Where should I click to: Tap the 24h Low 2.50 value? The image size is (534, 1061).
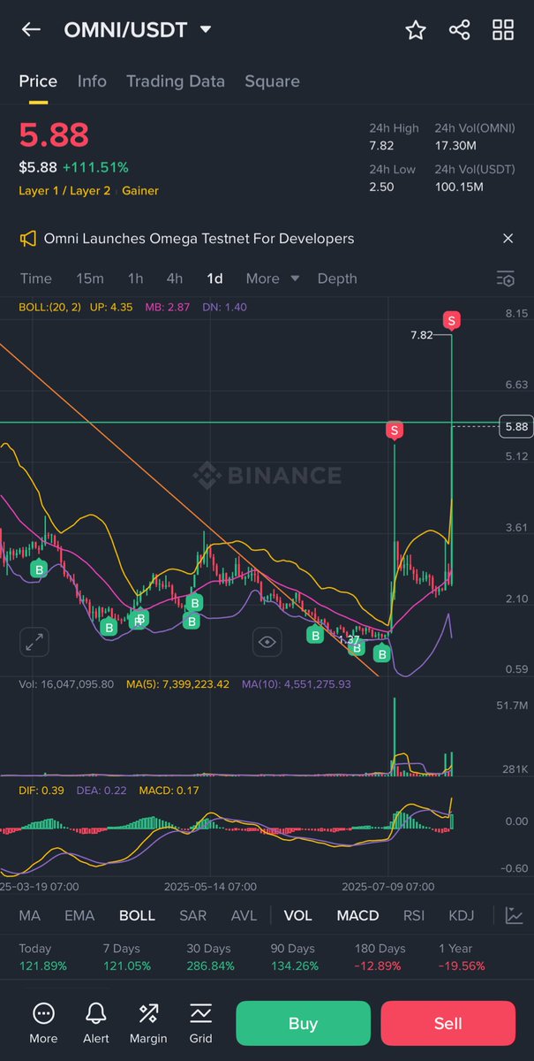(381, 187)
